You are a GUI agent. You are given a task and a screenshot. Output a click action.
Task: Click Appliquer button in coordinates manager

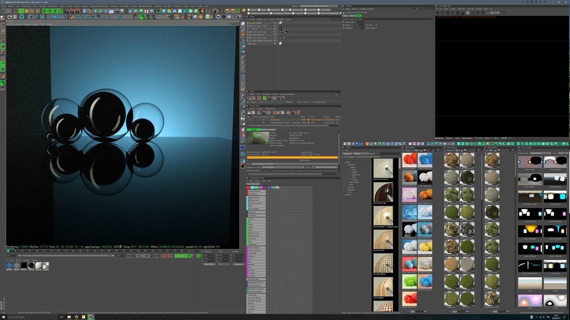[x=239, y=264]
